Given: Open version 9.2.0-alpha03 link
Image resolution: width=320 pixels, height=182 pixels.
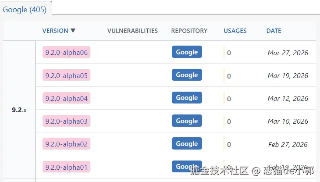Looking at the screenshot, I should click(67, 121).
